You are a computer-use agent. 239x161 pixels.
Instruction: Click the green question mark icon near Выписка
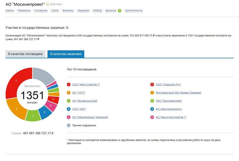coord(119,11)
